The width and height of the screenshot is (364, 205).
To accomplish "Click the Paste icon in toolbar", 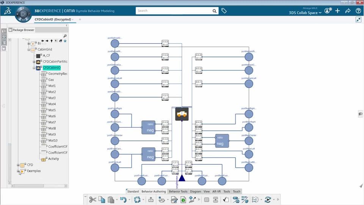I will pyautogui.click(x=111, y=200).
